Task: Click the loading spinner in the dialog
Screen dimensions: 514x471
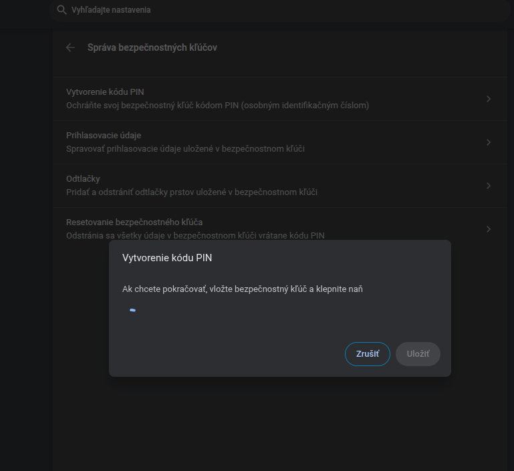Action: [x=132, y=310]
